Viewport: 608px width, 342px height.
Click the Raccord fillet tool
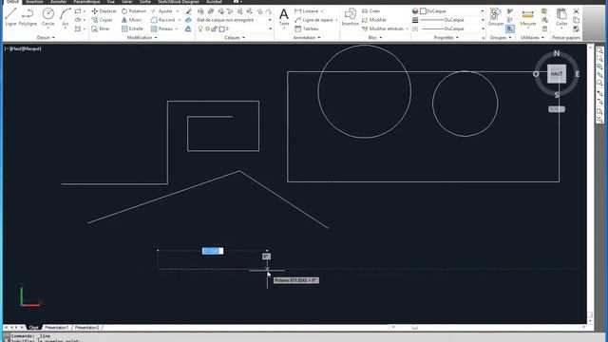click(x=162, y=20)
